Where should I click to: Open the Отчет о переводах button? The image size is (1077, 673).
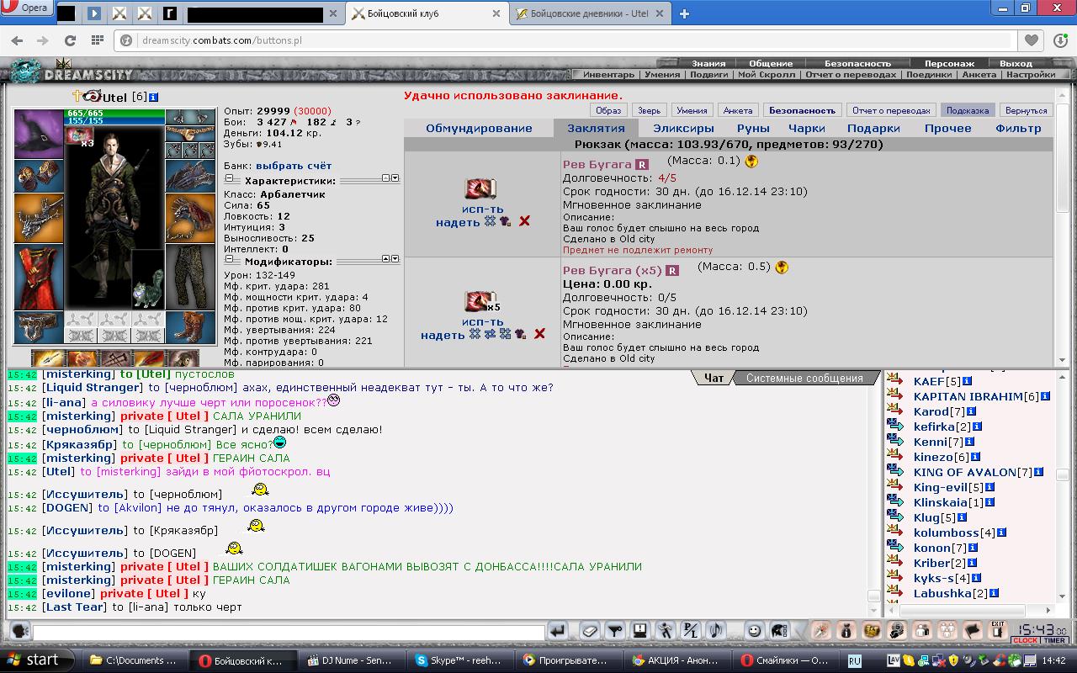point(891,110)
